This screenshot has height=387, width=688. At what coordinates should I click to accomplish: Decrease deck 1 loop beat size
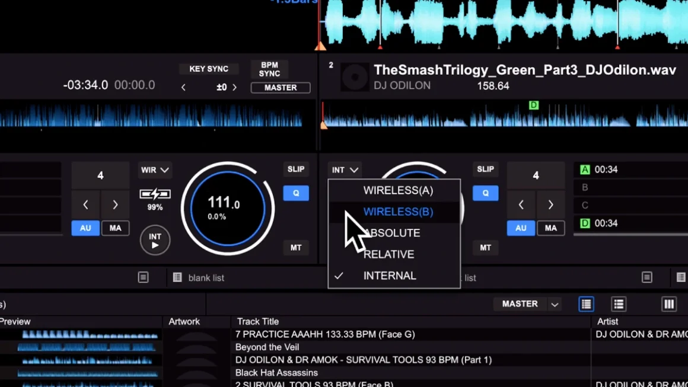[85, 204]
